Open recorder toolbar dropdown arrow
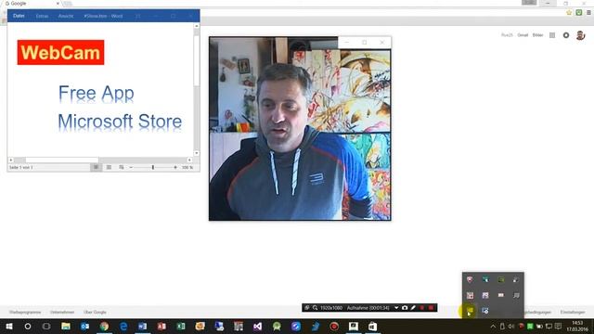The width and height of the screenshot is (594, 334). [396, 308]
